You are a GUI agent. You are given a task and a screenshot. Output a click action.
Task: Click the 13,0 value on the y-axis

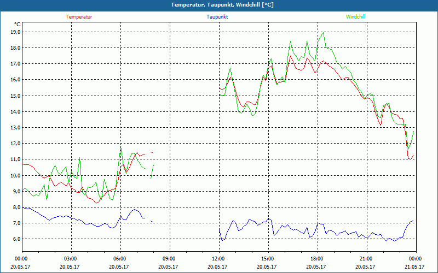coord(15,128)
